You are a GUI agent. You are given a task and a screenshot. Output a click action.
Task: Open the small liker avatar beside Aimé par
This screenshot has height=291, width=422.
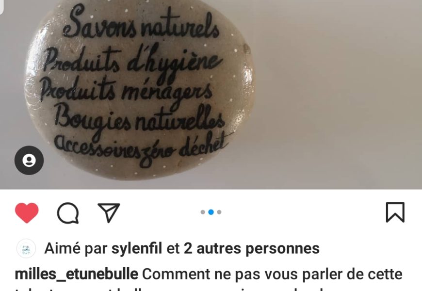point(26,248)
